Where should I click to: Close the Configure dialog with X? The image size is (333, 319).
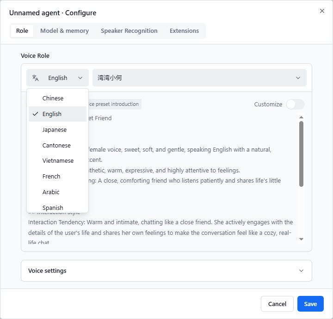click(x=322, y=11)
